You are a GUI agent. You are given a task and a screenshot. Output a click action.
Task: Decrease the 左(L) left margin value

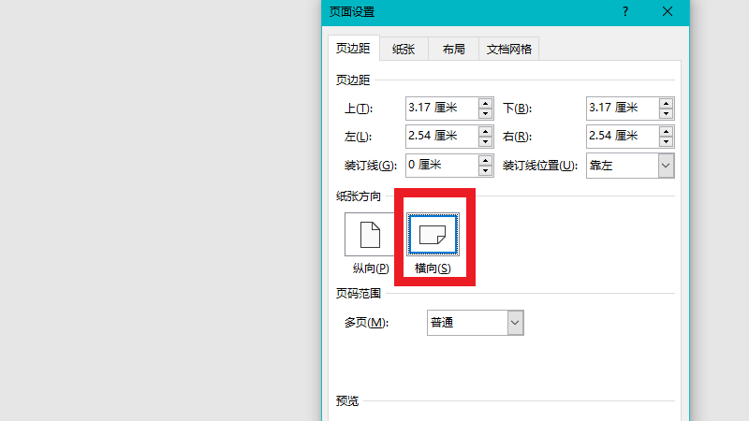click(485, 142)
